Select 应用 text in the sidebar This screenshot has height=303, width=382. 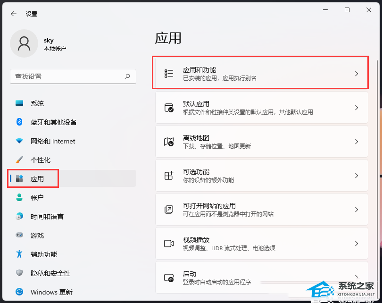(37, 179)
